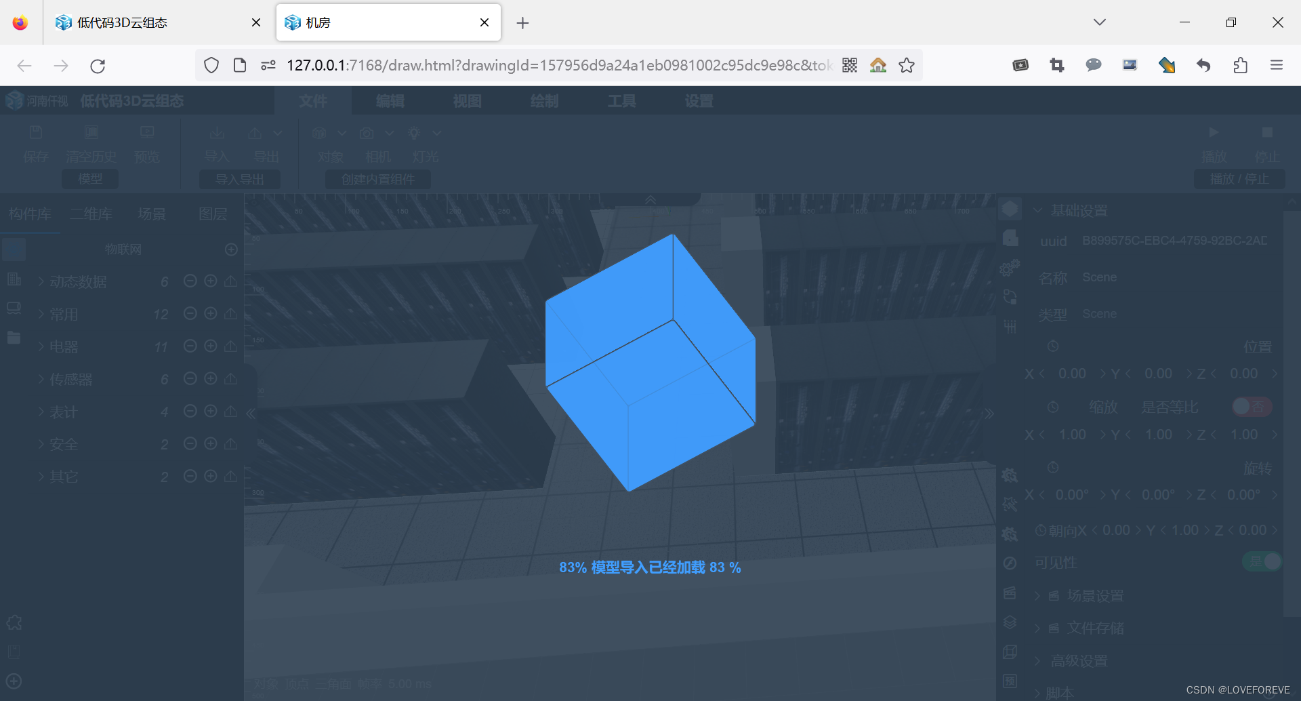Decrease scale Y value with left arrow
The width and height of the screenshot is (1301, 701).
1128,435
